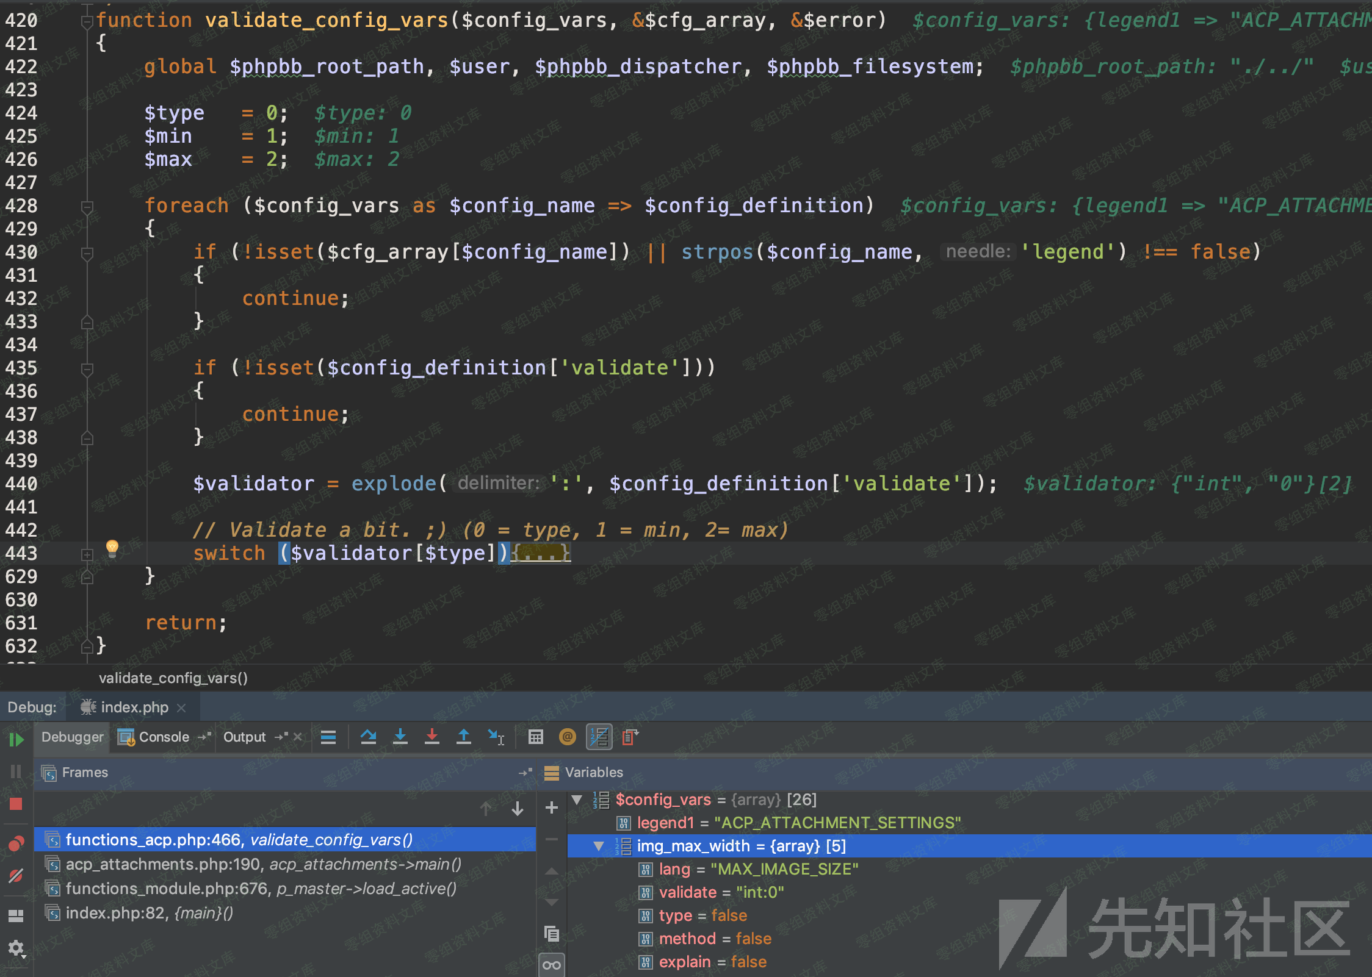Stop debugging with the red square

point(16,804)
